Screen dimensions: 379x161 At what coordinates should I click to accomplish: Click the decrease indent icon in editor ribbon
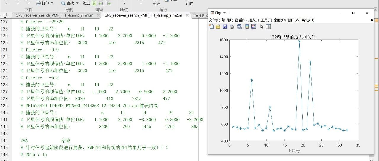[108, 3]
